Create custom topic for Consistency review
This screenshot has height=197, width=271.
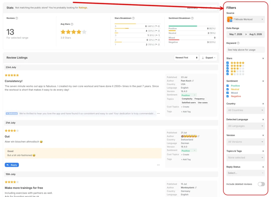coord(185,107)
